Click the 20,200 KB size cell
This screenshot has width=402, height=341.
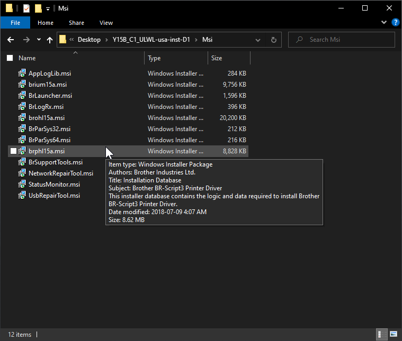233,118
